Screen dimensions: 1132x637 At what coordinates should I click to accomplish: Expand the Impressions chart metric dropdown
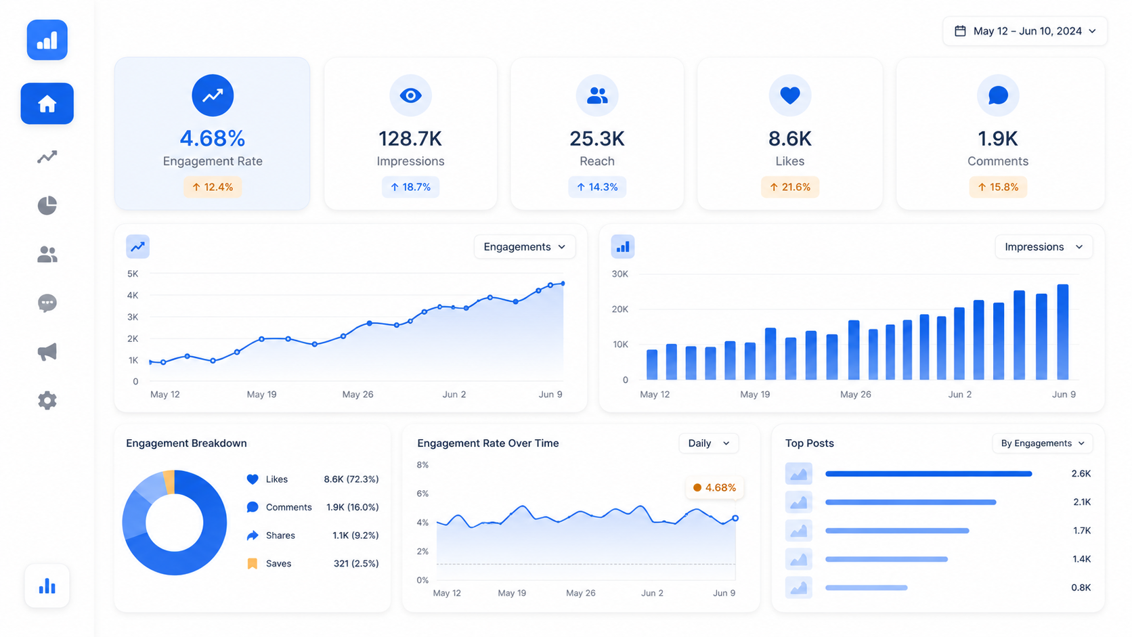coord(1043,246)
